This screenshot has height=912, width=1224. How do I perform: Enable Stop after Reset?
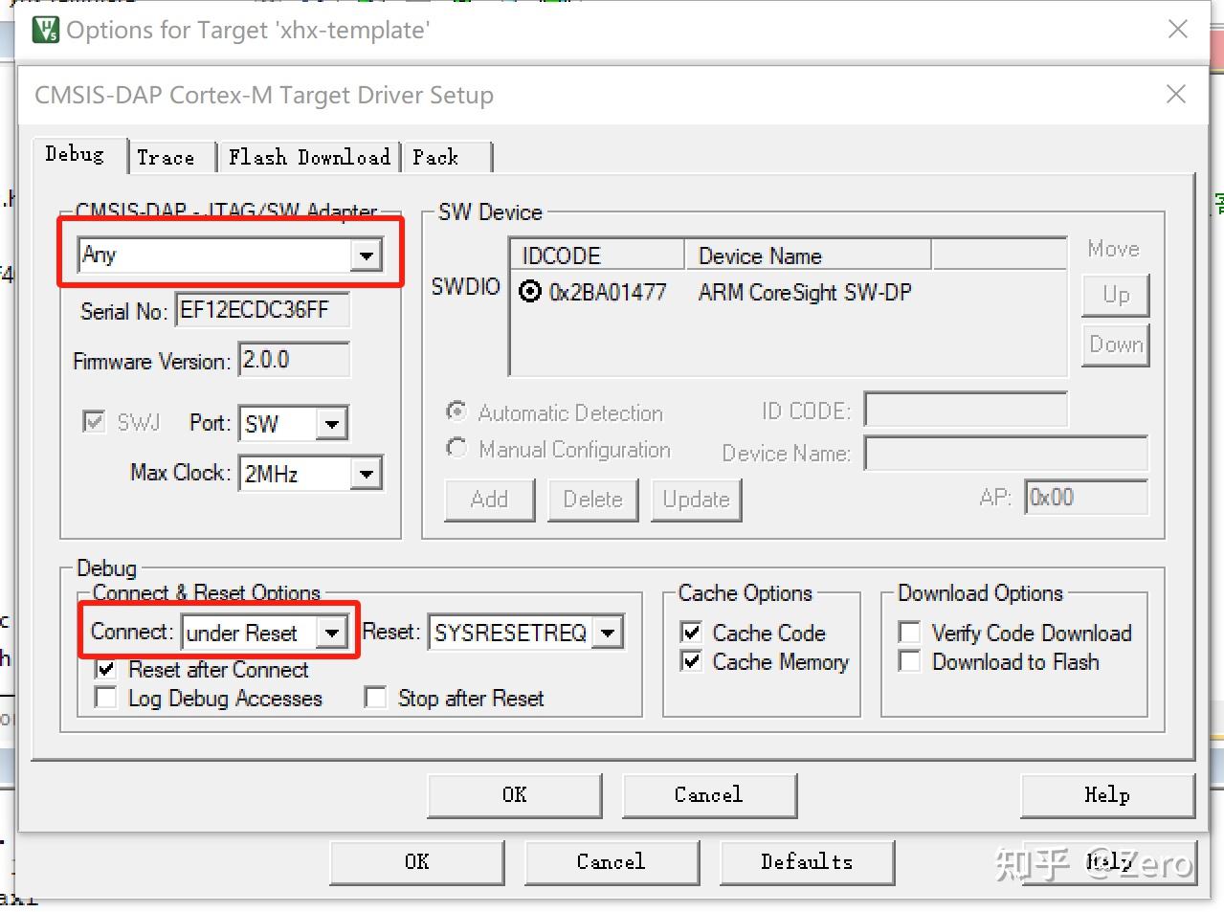(376, 698)
